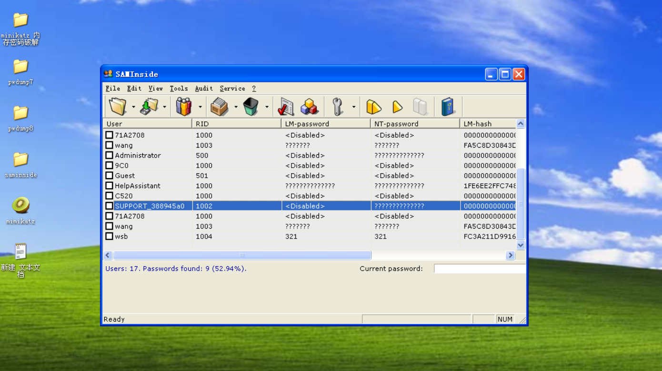
Task: Open the Service menu
Action: point(232,89)
